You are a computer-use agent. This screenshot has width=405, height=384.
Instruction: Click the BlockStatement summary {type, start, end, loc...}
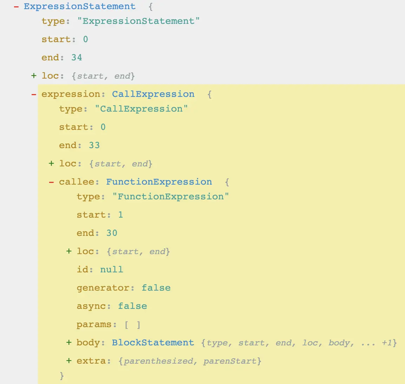tap(299, 343)
